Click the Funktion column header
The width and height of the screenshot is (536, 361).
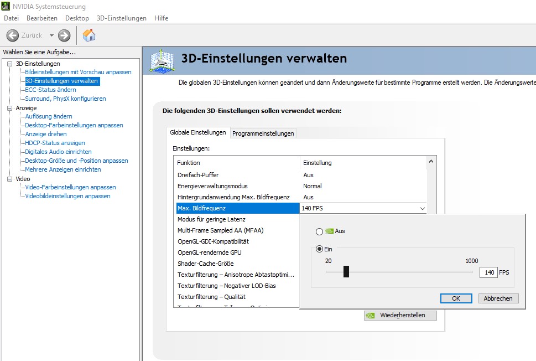pos(237,163)
